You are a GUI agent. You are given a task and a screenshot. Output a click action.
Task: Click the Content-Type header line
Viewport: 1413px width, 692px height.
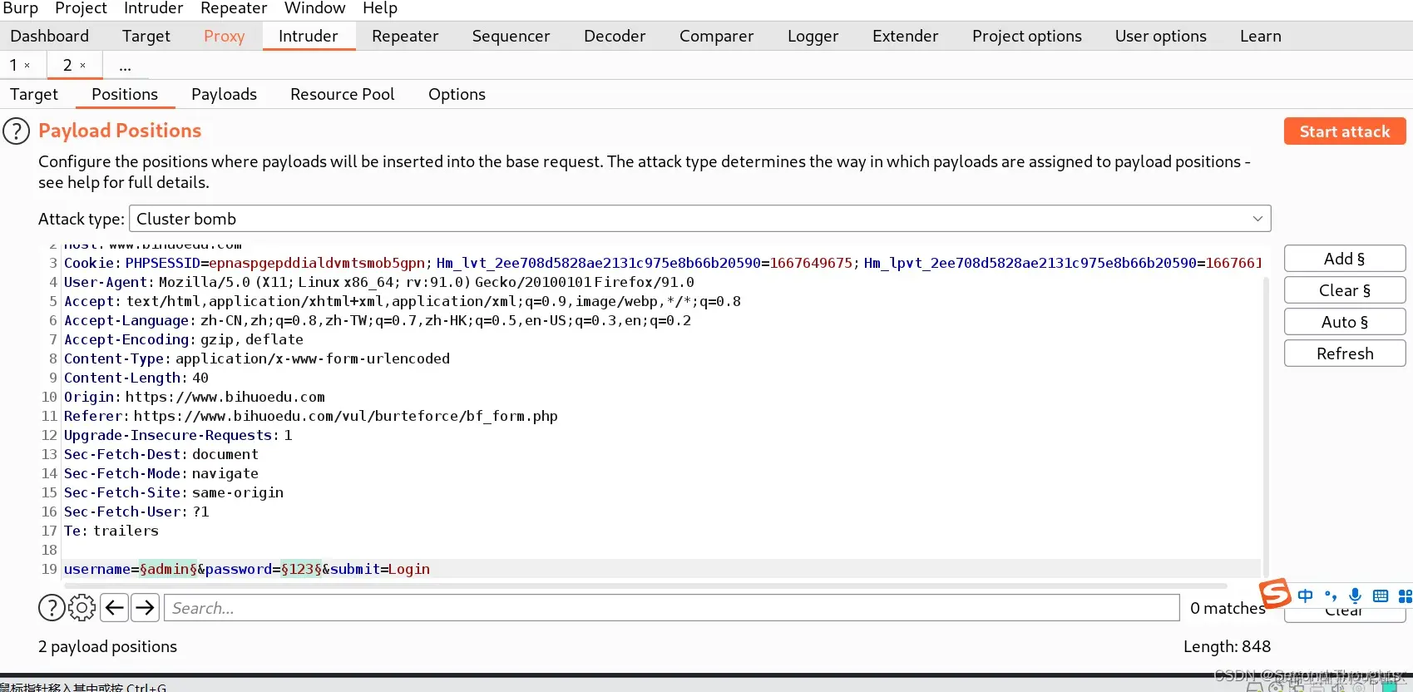(x=257, y=358)
